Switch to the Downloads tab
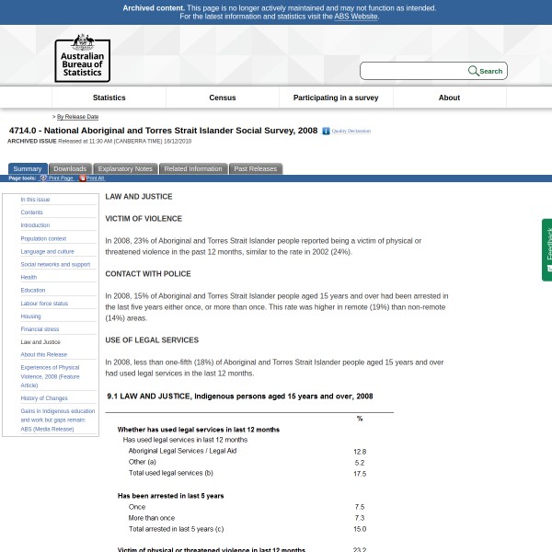 (x=70, y=169)
